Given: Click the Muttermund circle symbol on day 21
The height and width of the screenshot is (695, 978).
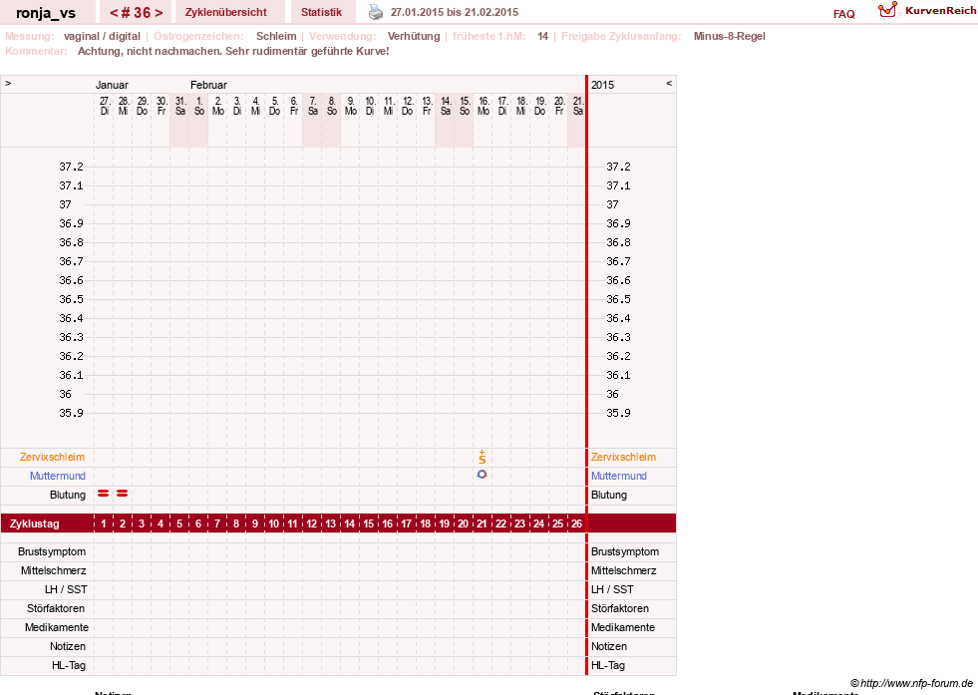Looking at the screenshot, I should coord(482,475).
